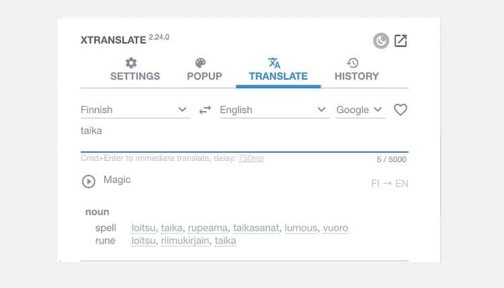Click the 750ms delay link

pos(251,159)
